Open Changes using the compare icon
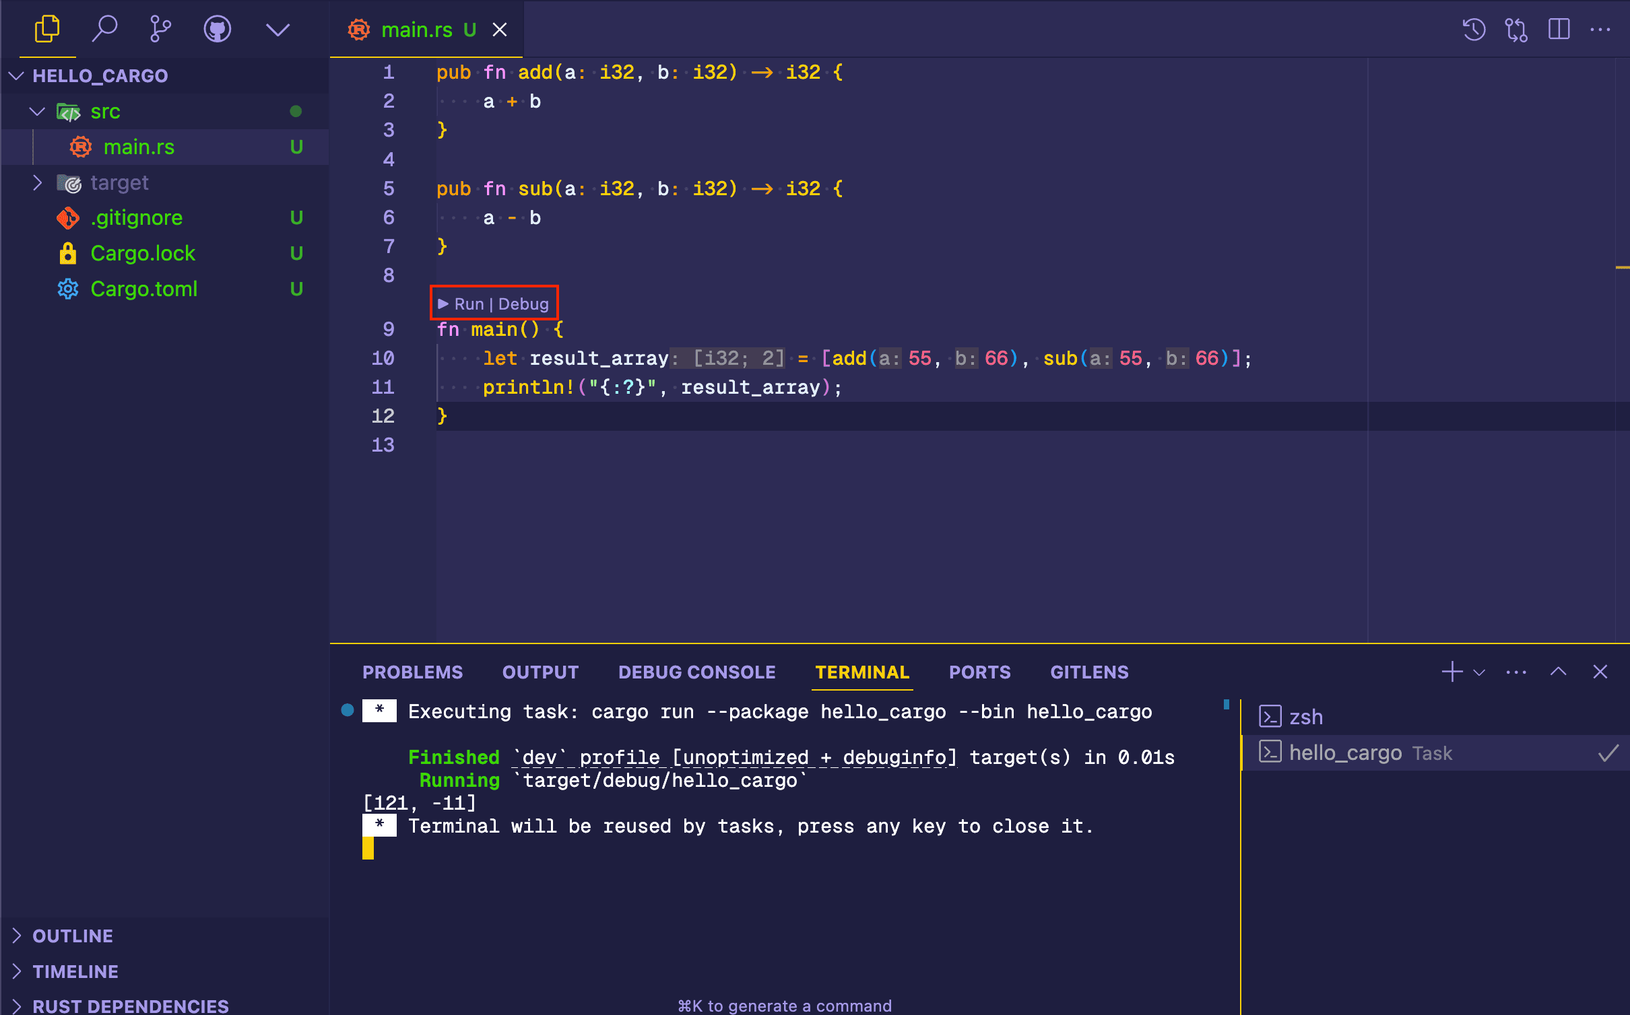Viewport: 1630px width, 1015px height. coord(1515,29)
